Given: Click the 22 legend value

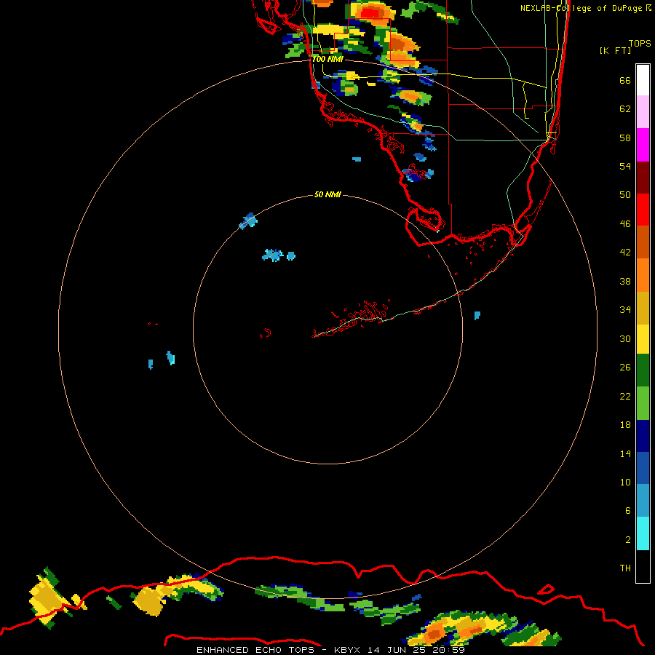Looking at the screenshot, I should (625, 396).
